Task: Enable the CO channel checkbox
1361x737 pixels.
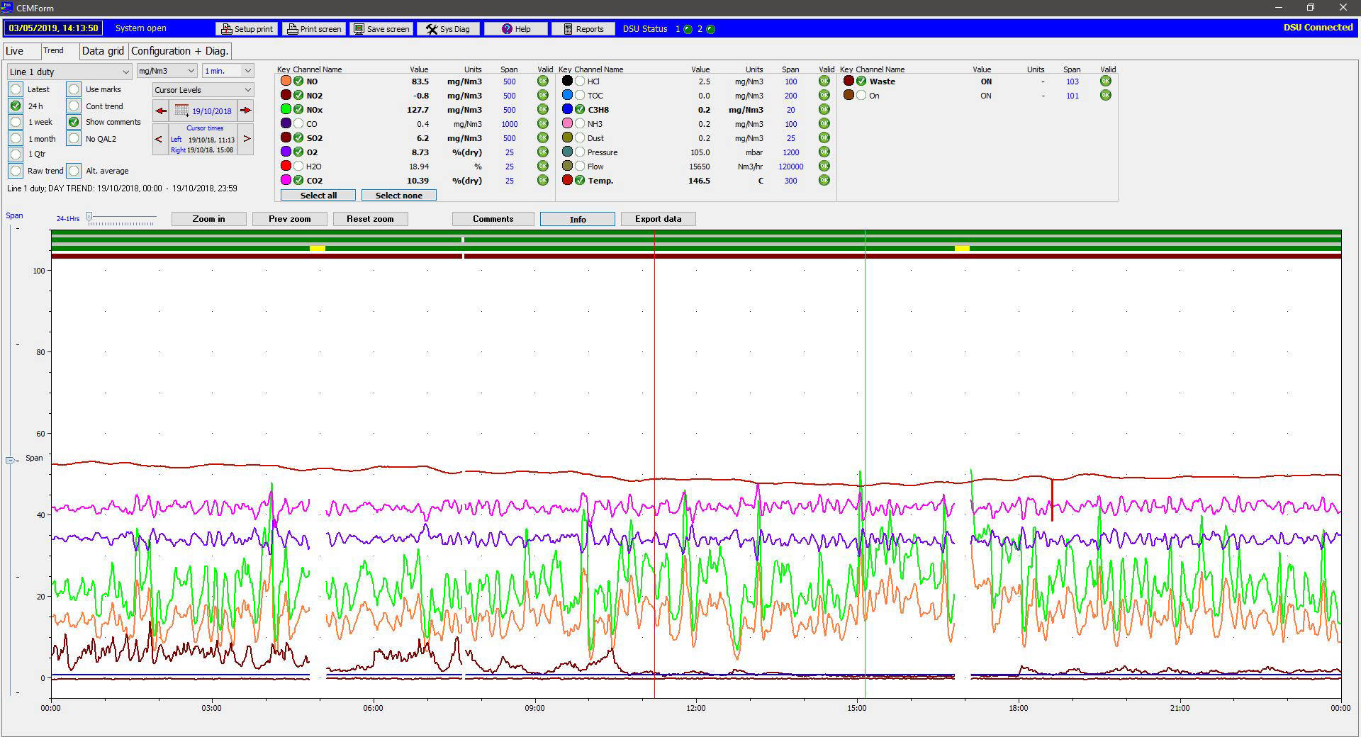Action: (x=298, y=124)
